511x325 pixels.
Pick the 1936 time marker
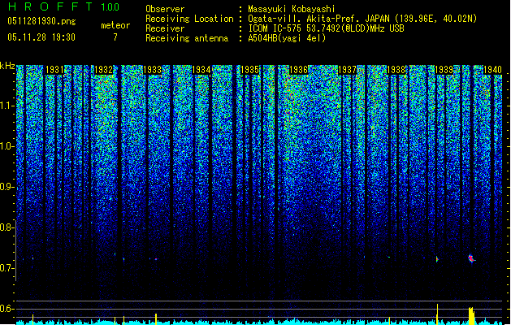point(299,70)
